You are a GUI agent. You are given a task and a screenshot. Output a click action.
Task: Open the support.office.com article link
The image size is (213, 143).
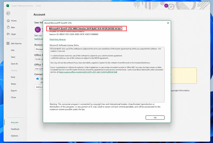pos(88,72)
